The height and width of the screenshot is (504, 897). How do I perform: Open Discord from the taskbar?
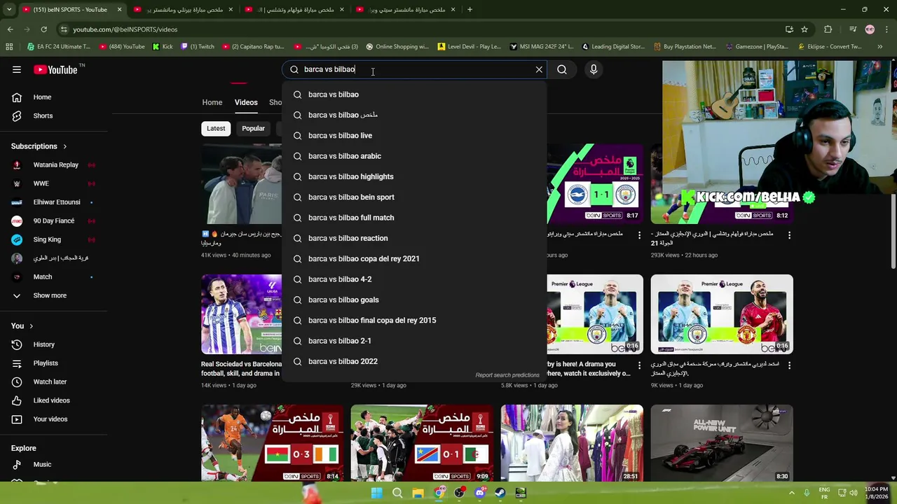click(x=479, y=493)
